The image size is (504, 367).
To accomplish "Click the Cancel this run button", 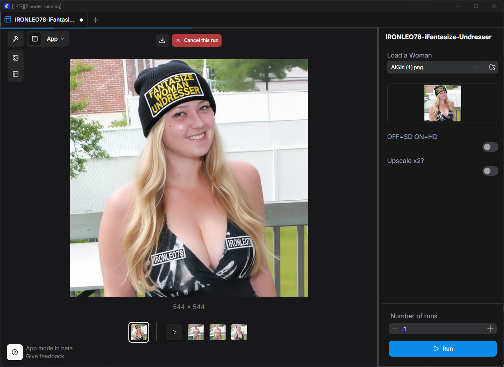I will coord(197,40).
